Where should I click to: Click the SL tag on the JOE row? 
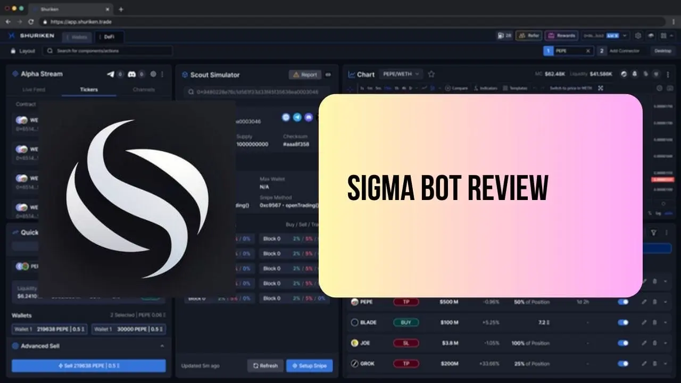coord(406,343)
